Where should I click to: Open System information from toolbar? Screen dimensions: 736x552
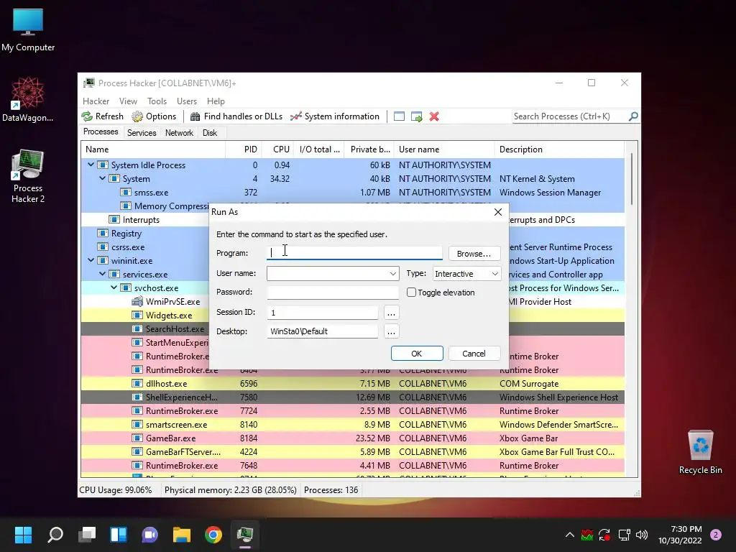tap(335, 116)
